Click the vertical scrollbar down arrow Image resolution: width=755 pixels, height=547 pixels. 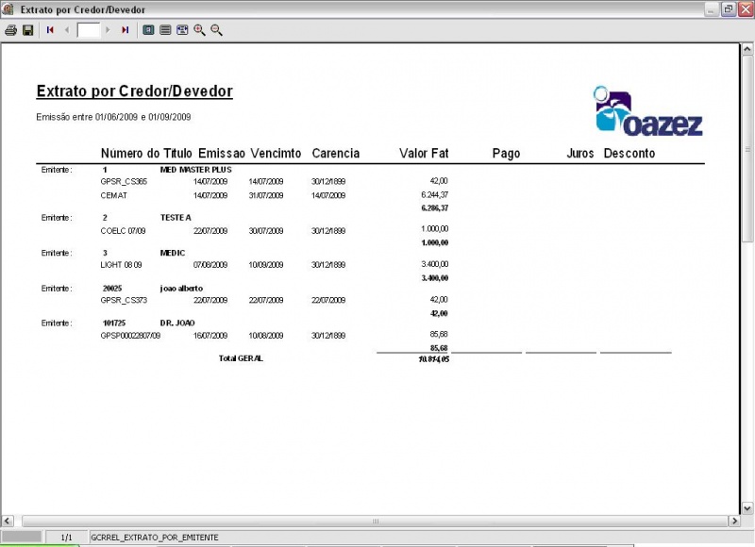click(747, 507)
